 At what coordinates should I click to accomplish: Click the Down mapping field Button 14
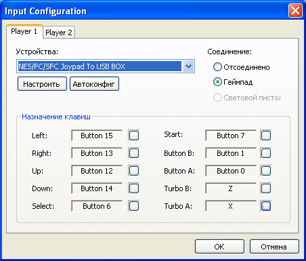[97, 188]
